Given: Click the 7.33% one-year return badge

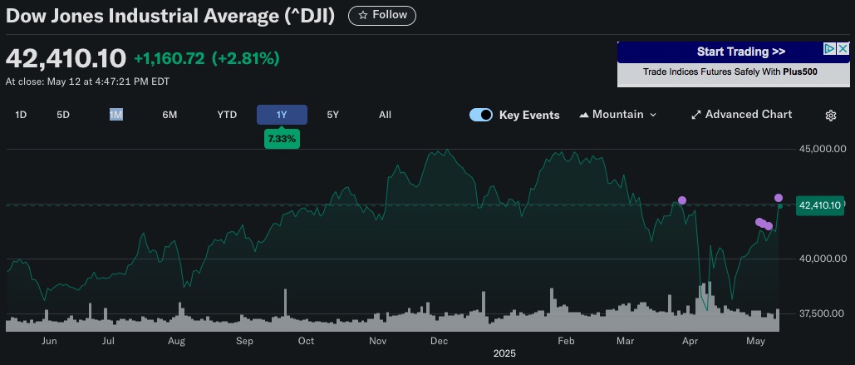Looking at the screenshot, I should 282,139.
